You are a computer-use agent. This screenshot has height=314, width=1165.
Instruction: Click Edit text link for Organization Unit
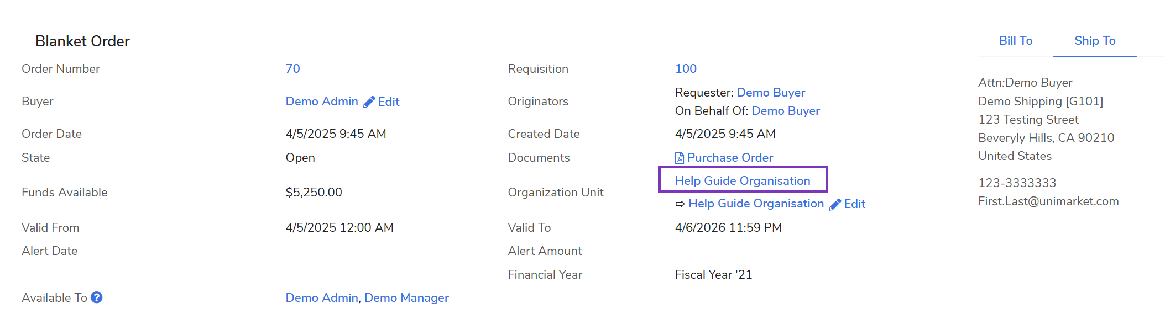[854, 204]
